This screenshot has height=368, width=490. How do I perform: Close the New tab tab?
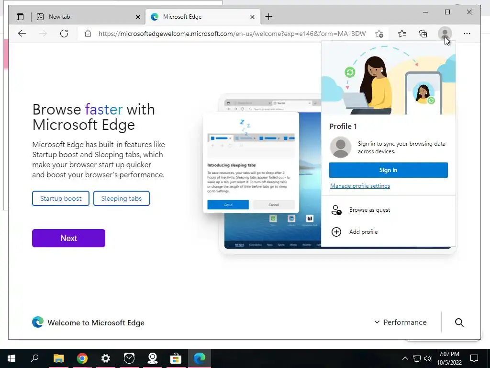pos(138,17)
